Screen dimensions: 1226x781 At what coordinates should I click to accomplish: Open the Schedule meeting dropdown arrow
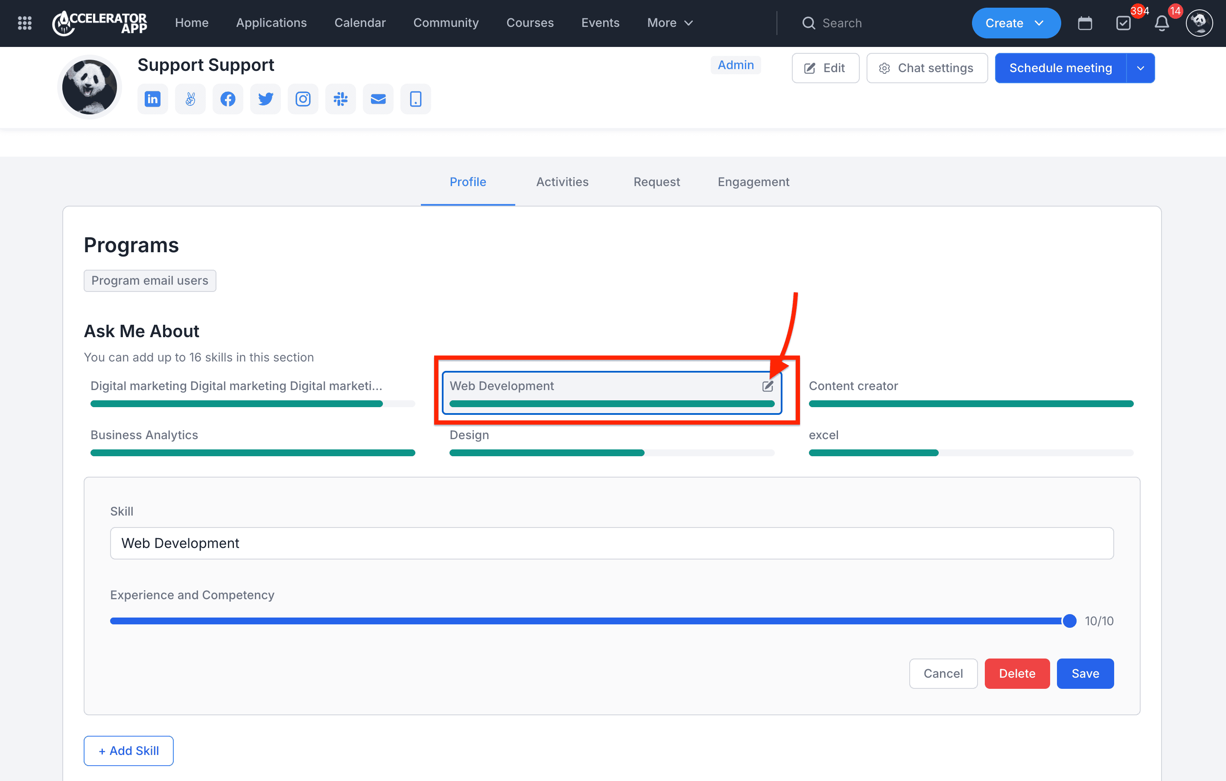point(1141,68)
